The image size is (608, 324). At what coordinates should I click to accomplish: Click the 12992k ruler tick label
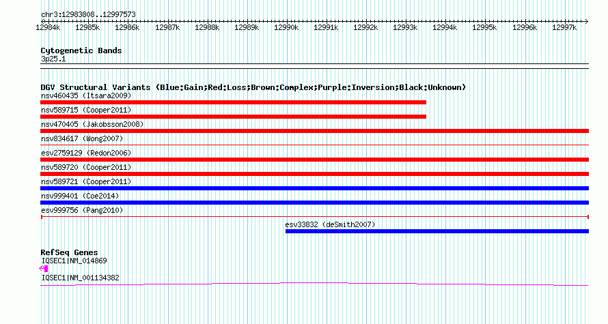coord(365,27)
